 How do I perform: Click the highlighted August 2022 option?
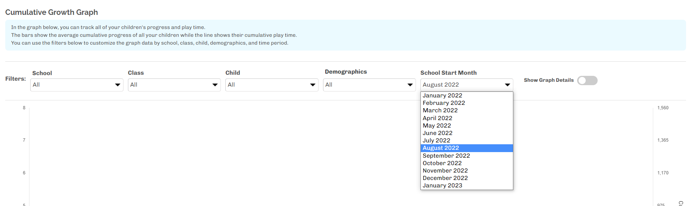point(441,148)
